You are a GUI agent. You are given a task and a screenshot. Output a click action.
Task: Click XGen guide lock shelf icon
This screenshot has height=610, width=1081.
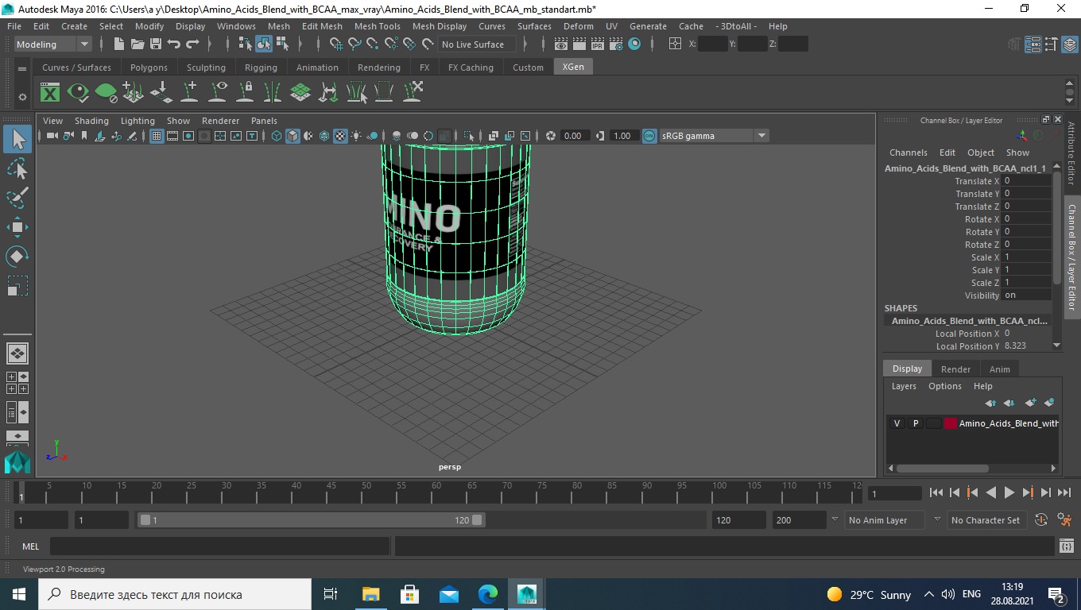[x=246, y=93]
